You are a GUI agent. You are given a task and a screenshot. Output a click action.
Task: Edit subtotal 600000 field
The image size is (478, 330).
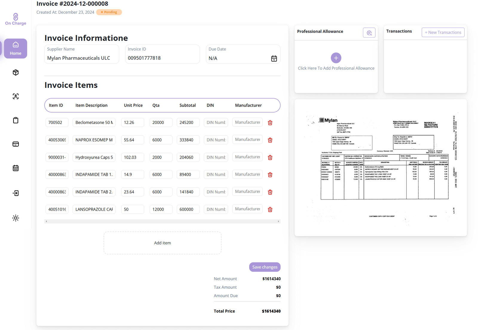pyautogui.click(x=188, y=209)
